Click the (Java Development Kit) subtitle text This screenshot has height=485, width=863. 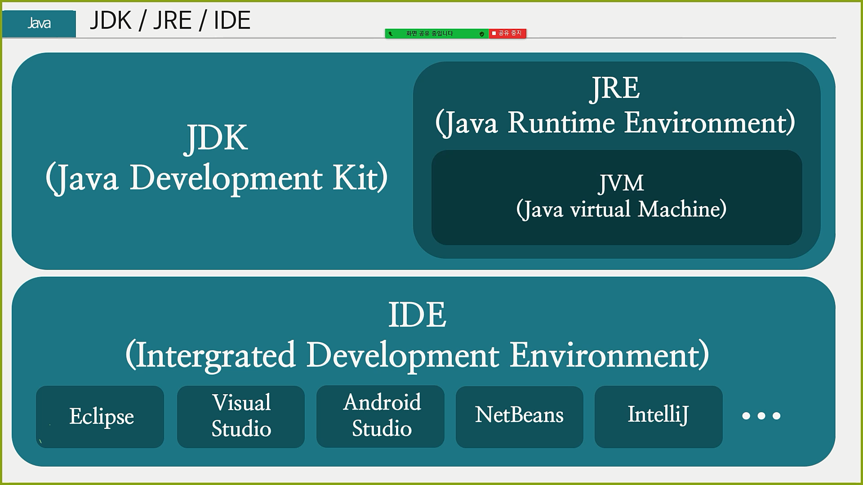pos(216,178)
